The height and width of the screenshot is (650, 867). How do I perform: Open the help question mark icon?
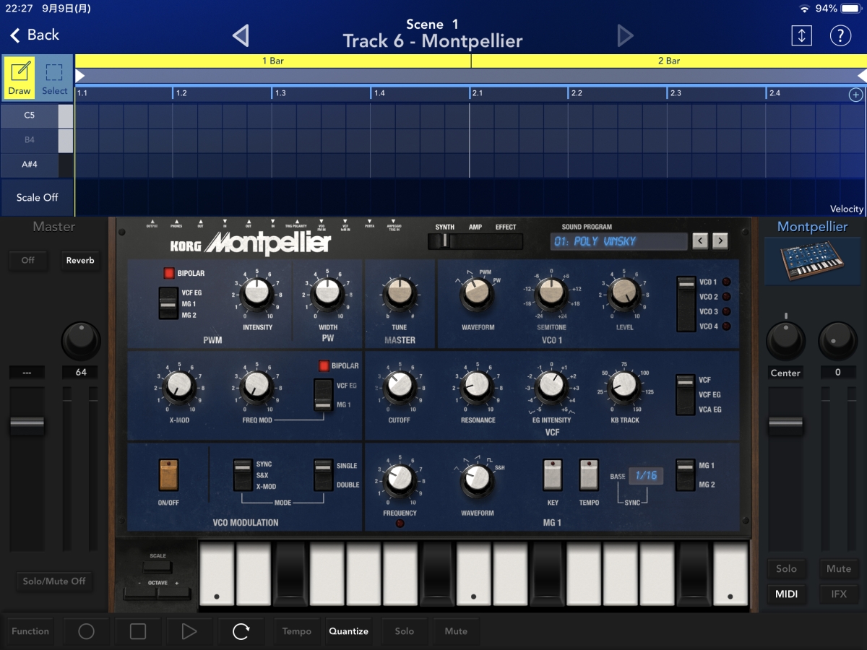click(840, 35)
